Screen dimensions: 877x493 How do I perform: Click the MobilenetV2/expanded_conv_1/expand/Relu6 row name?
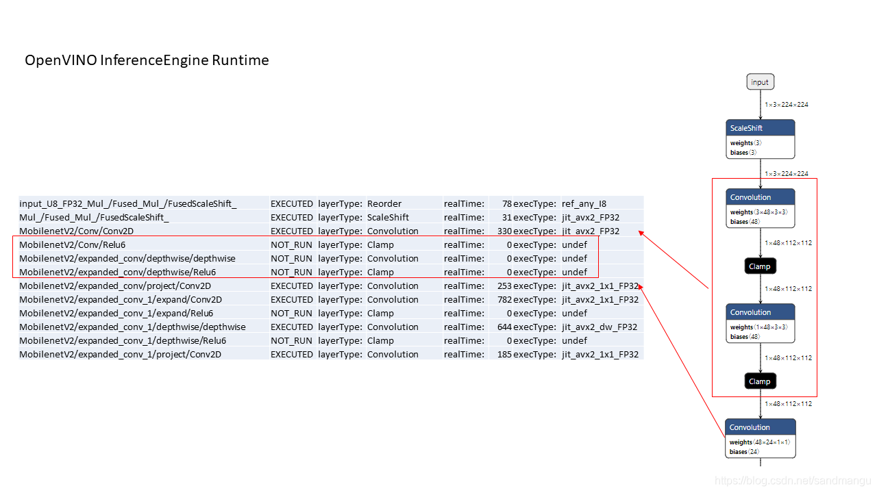(116, 313)
